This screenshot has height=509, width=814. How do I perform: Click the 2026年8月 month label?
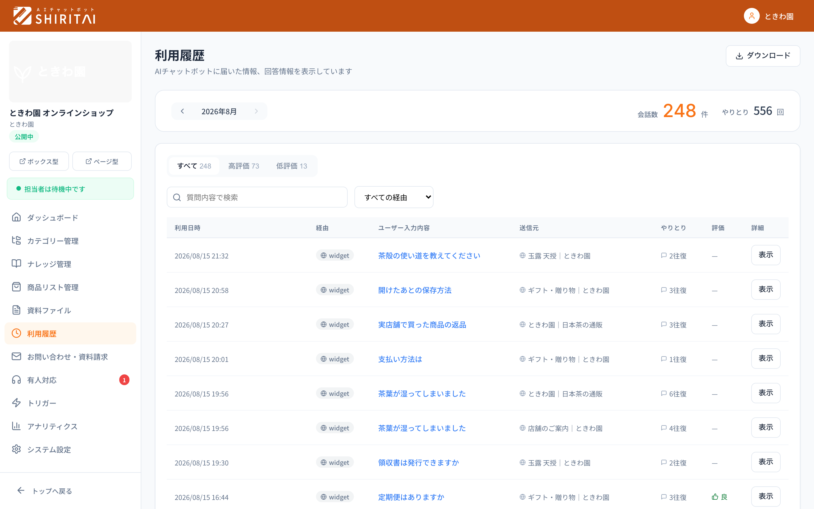click(x=219, y=111)
